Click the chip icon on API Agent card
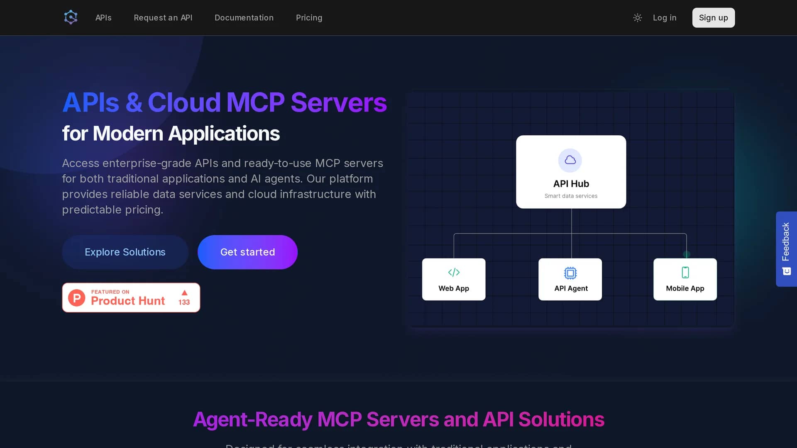Viewport: 797px width, 448px height. (570, 273)
